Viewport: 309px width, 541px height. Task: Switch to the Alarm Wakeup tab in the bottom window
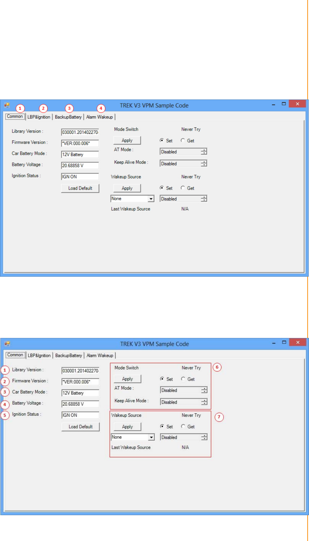[100, 356]
